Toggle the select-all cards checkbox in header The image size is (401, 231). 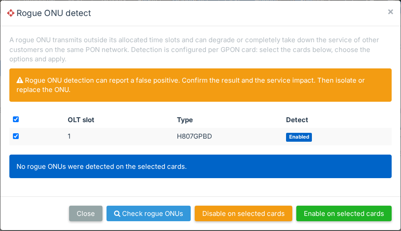(x=16, y=119)
